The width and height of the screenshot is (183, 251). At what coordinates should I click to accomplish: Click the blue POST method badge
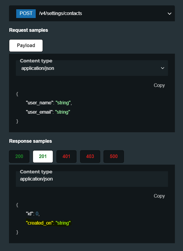26,13
